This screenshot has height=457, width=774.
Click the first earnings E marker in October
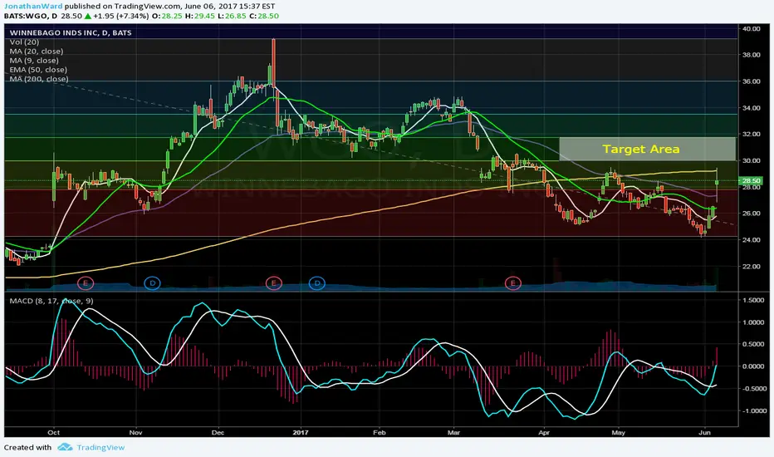[86, 283]
